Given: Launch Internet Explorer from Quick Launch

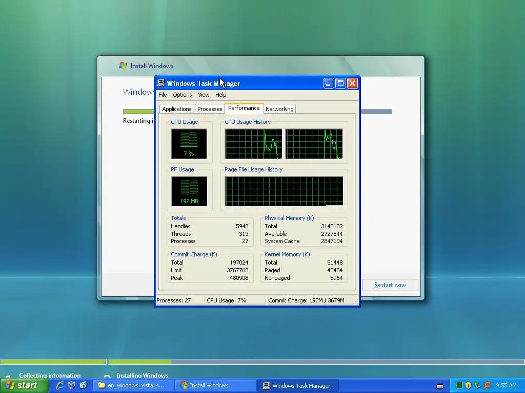Looking at the screenshot, I should (60, 385).
